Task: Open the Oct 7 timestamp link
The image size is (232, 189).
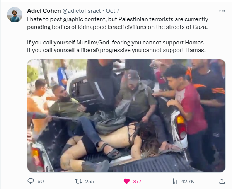Action: pos(113,11)
